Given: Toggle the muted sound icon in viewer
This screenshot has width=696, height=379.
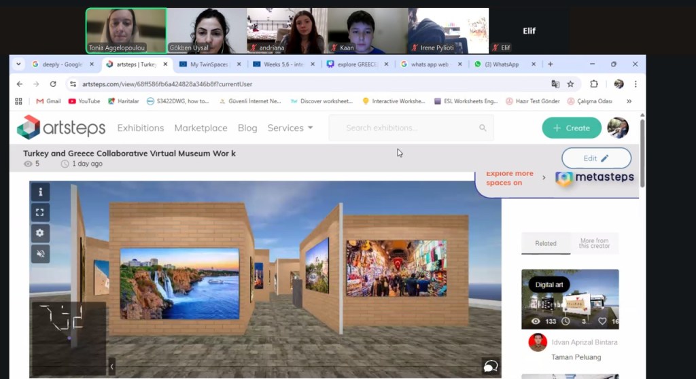Looking at the screenshot, I should click(40, 253).
